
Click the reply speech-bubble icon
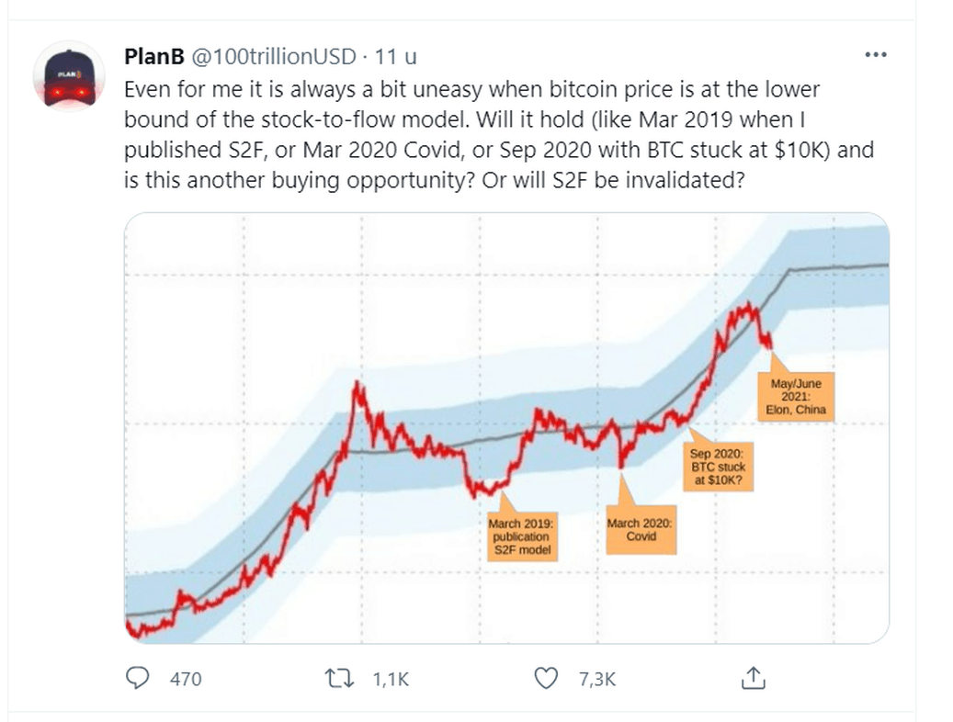click(137, 678)
